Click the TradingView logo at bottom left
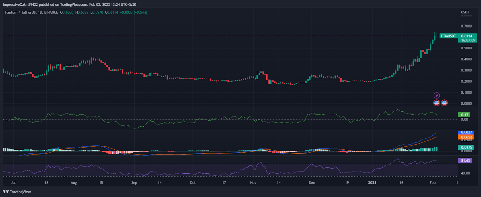481x197 pixels. pyautogui.click(x=17, y=192)
